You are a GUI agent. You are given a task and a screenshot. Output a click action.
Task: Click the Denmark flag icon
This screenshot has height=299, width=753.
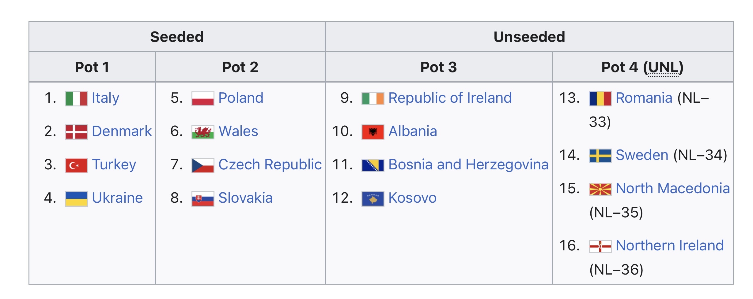point(76,132)
